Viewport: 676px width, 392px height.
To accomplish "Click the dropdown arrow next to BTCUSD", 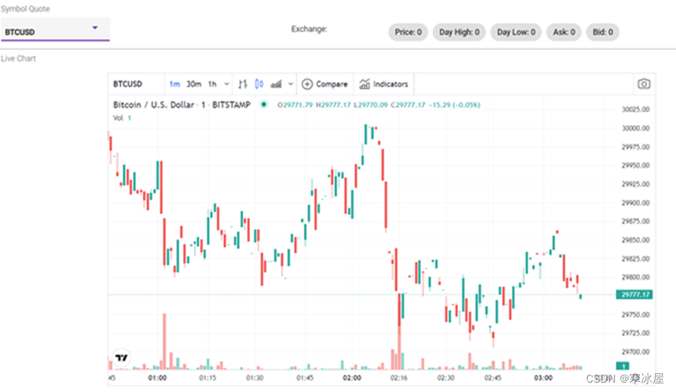I will click(x=95, y=27).
